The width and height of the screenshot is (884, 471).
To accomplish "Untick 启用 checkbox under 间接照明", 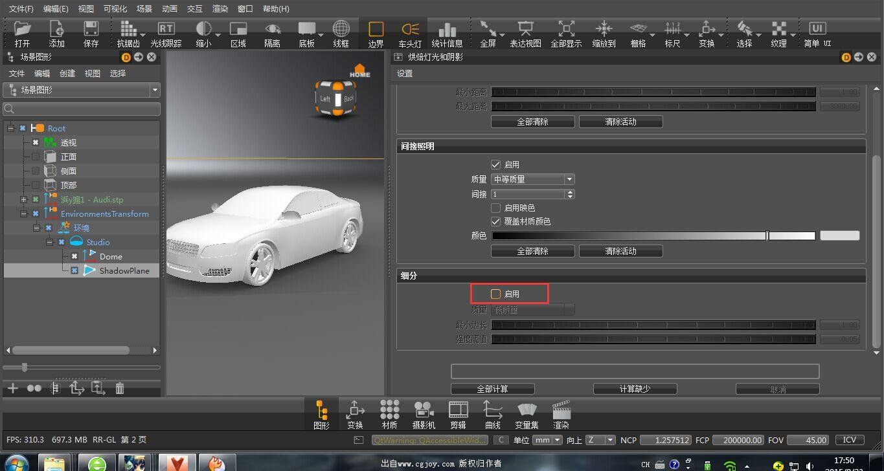I will pos(496,165).
